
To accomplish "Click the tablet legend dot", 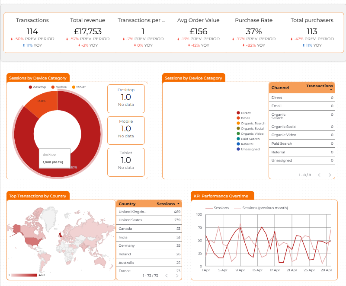I will pyautogui.click(x=74, y=87).
